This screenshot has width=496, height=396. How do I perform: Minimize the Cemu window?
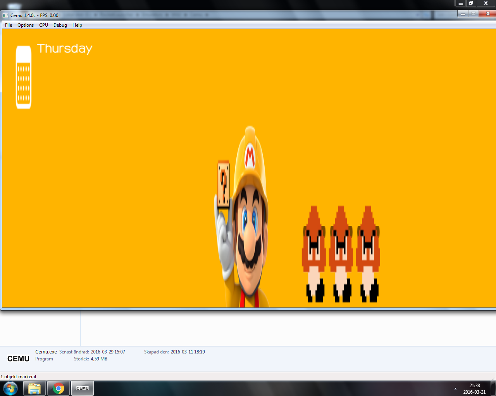(x=463, y=14)
